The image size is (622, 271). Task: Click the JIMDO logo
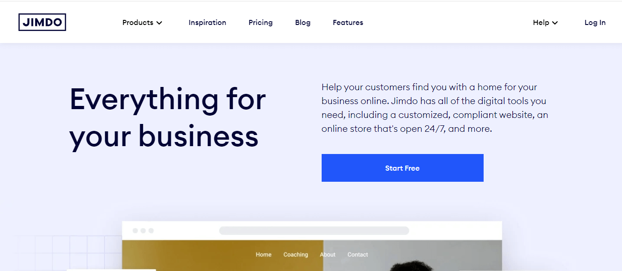click(42, 22)
